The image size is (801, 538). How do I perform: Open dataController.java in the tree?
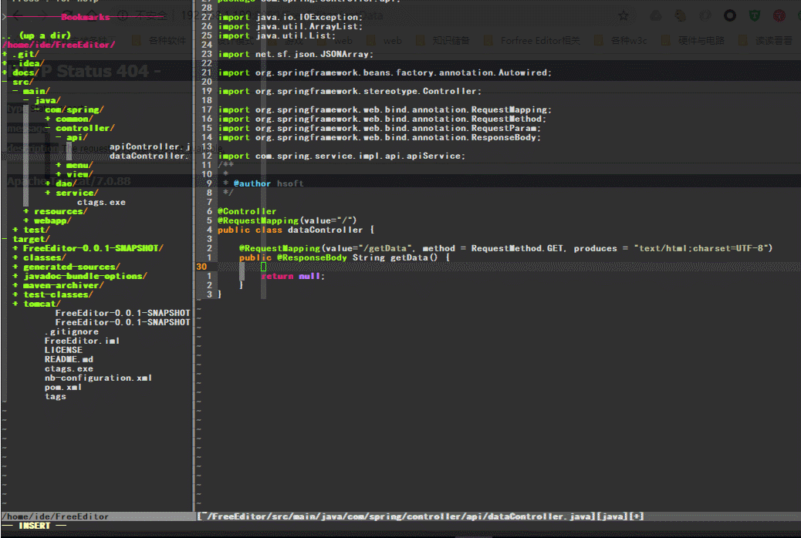150,156
